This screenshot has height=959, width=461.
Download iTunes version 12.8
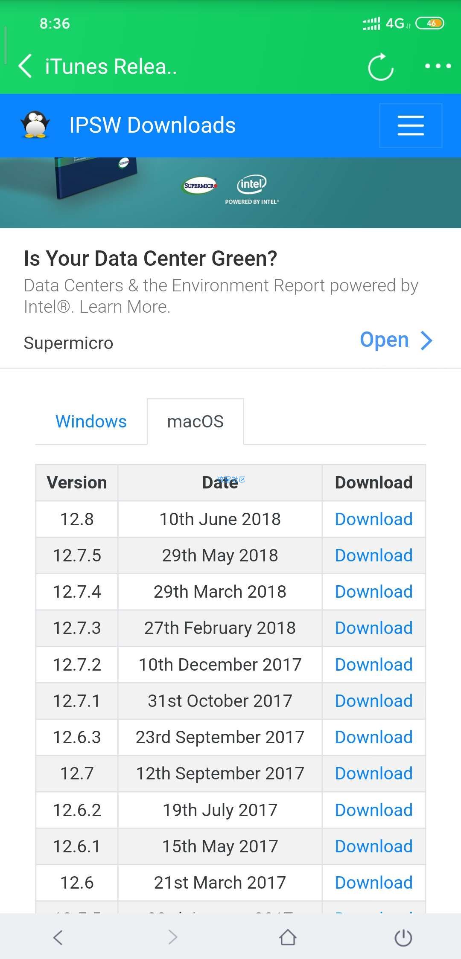(373, 519)
